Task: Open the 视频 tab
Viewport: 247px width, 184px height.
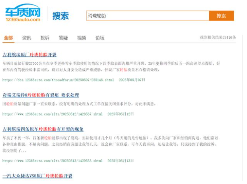Action: click(x=81, y=38)
